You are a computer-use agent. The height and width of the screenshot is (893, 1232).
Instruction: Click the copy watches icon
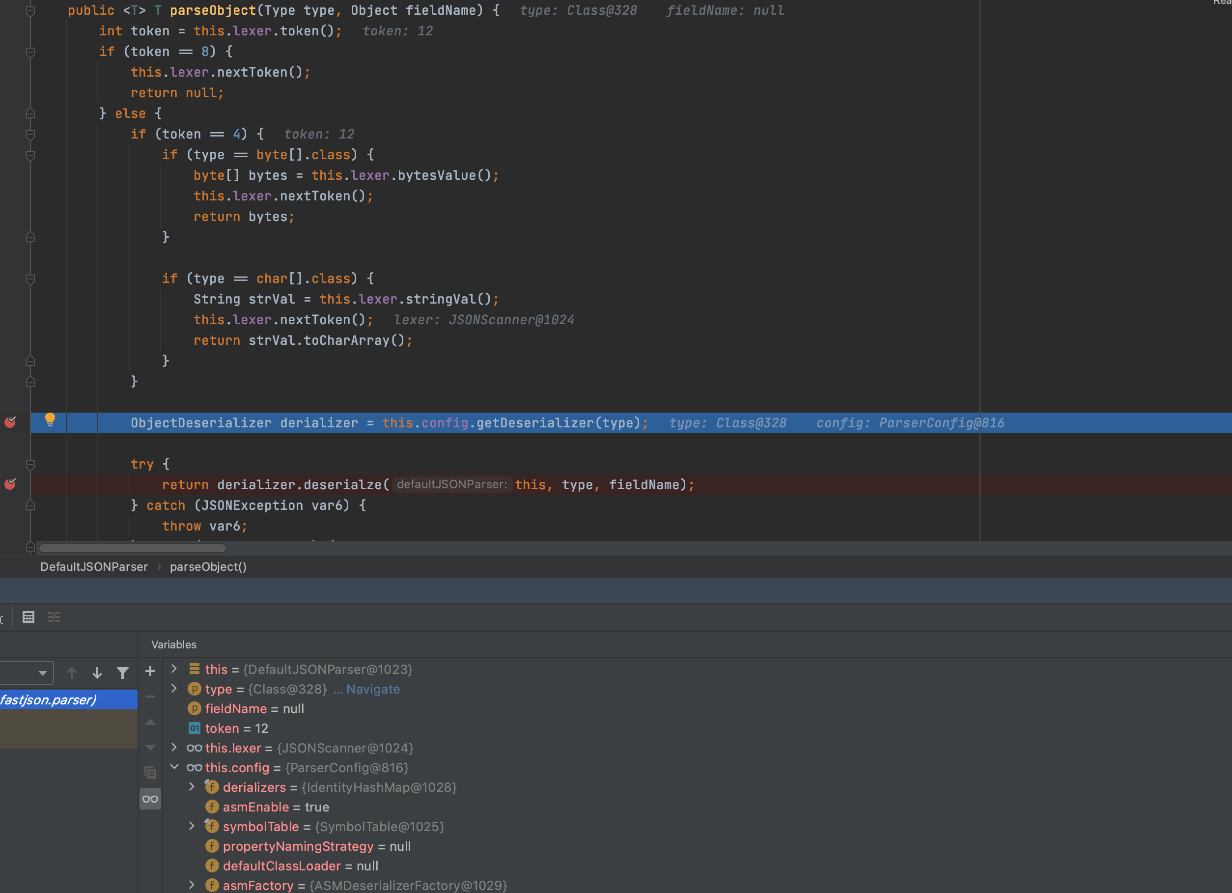pos(150,773)
